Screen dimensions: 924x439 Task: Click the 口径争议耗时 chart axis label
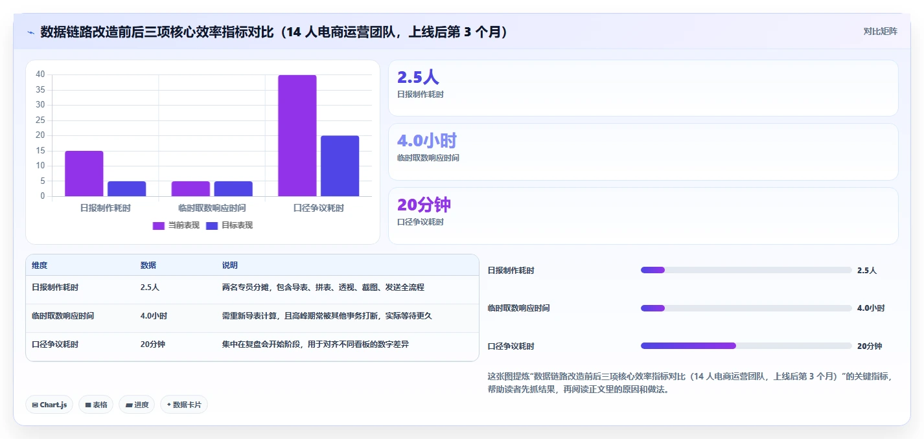[x=319, y=208]
